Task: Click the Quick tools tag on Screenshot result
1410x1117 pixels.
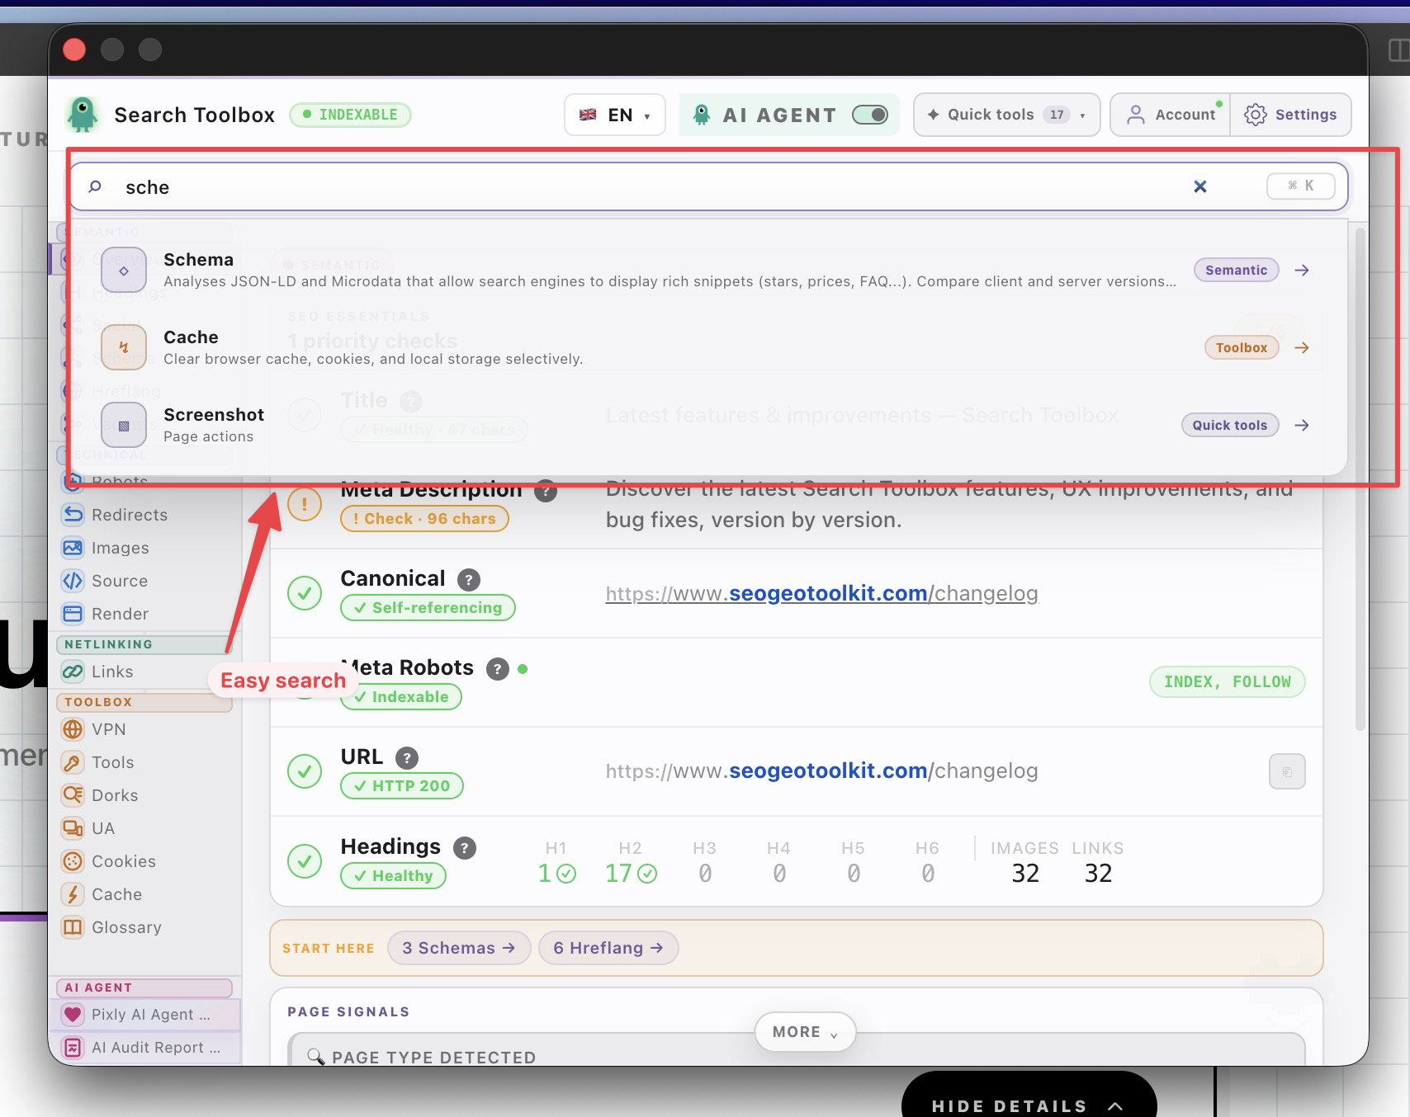Action: pyautogui.click(x=1229, y=425)
